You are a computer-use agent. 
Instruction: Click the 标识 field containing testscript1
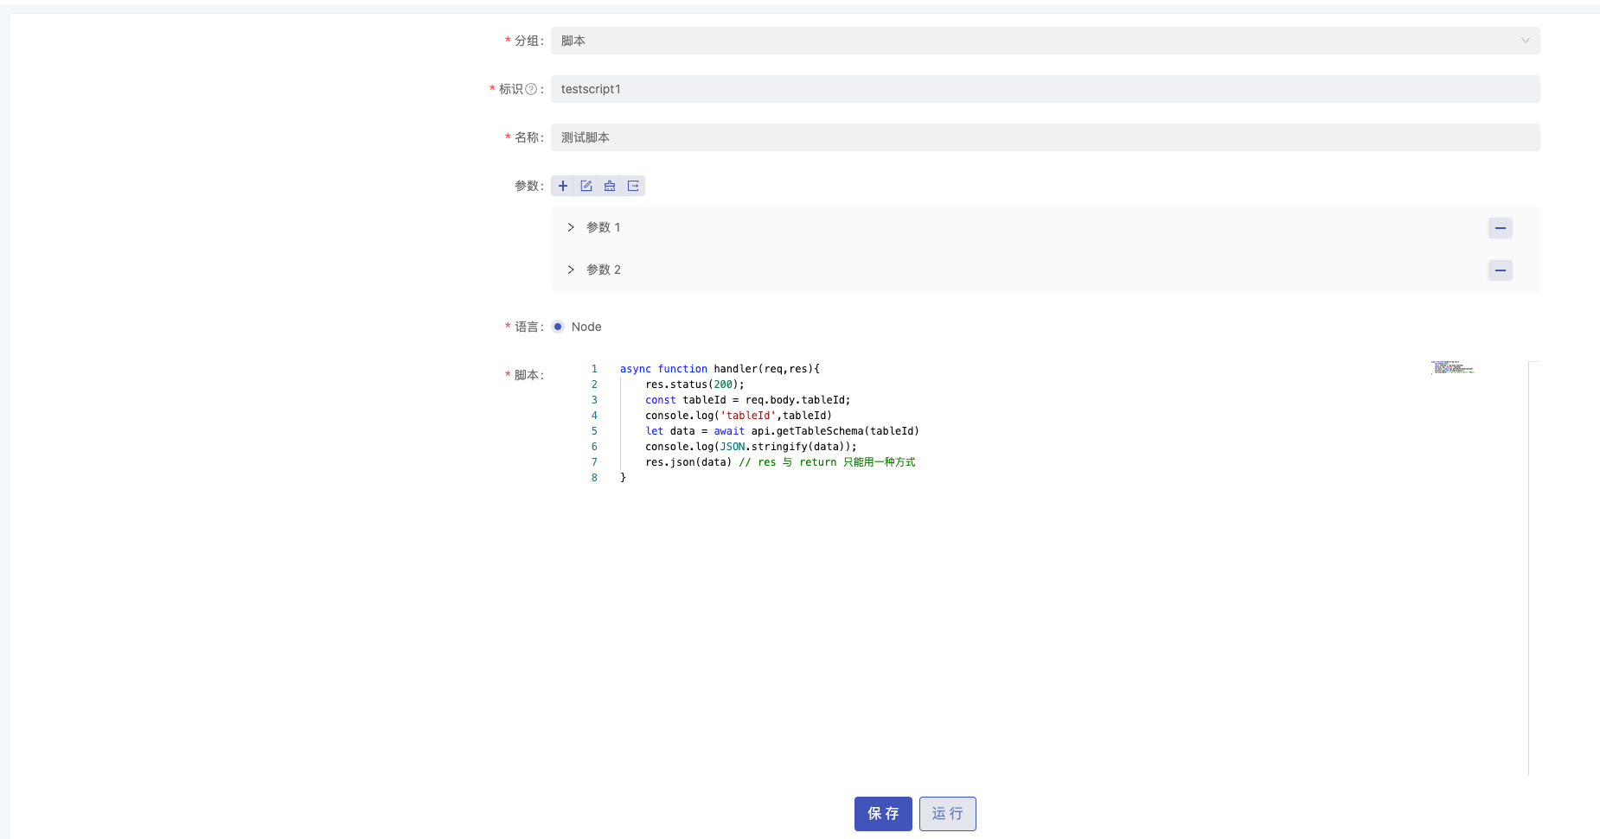click(x=1045, y=89)
